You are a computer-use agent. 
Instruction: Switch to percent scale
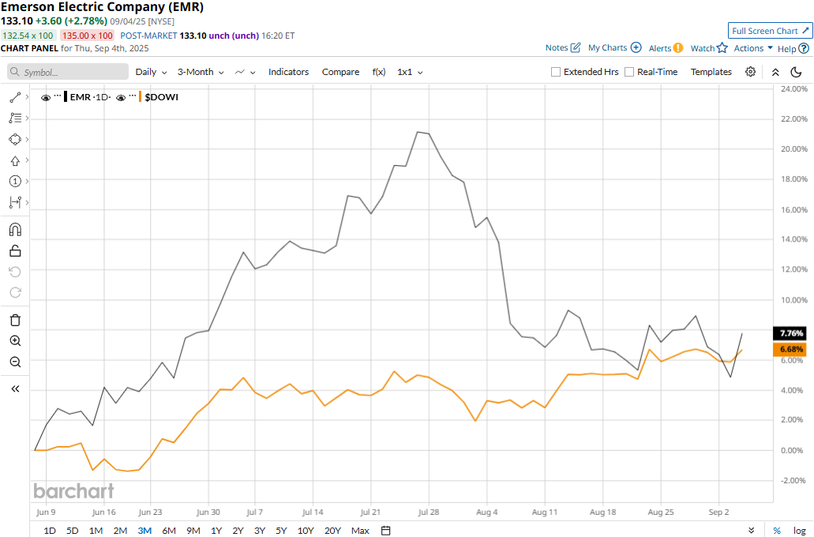[777, 530]
